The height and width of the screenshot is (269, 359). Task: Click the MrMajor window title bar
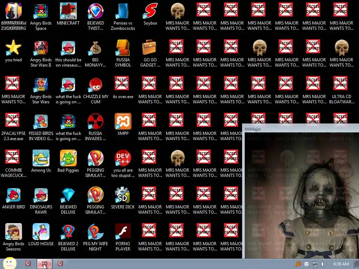pyautogui.click(x=301, y=129)
